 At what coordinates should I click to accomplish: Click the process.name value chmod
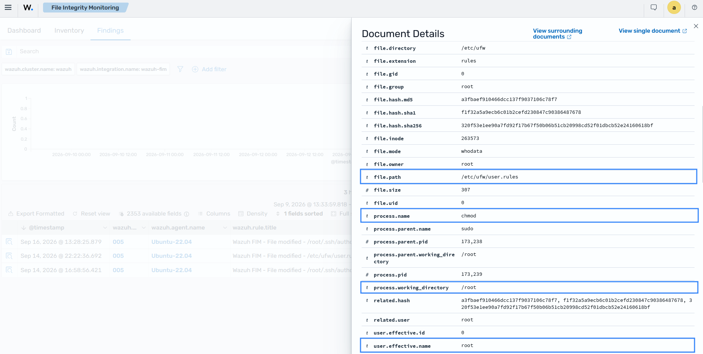tap(469, 216)
